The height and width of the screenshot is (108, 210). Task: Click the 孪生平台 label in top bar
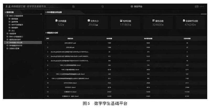click(138, 6)
